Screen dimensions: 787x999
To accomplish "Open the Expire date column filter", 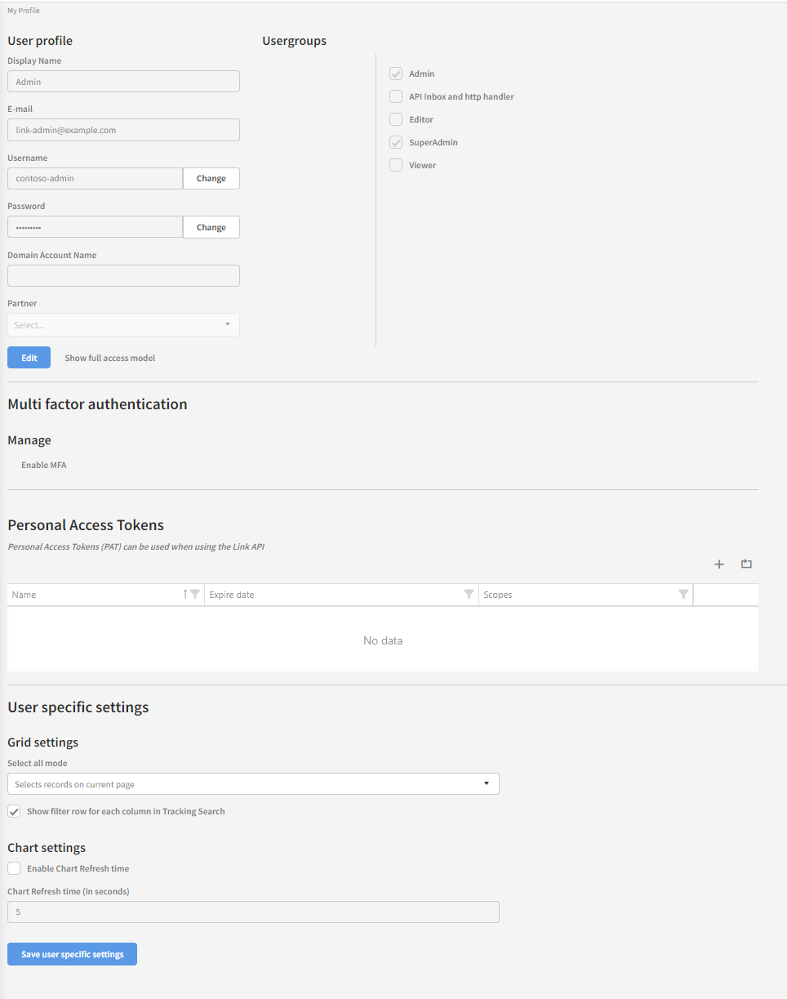I will point(469,595).
